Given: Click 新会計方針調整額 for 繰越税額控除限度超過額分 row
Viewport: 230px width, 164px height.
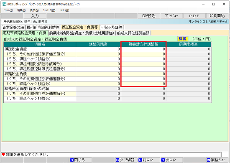Looking at the screenshot, I should 143,69.
